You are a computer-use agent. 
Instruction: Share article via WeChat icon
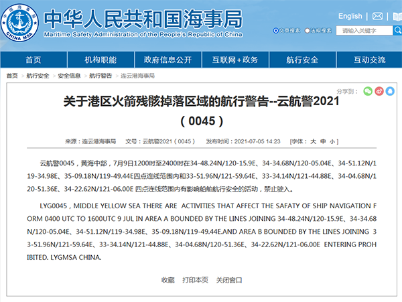[x=368, y=90]
